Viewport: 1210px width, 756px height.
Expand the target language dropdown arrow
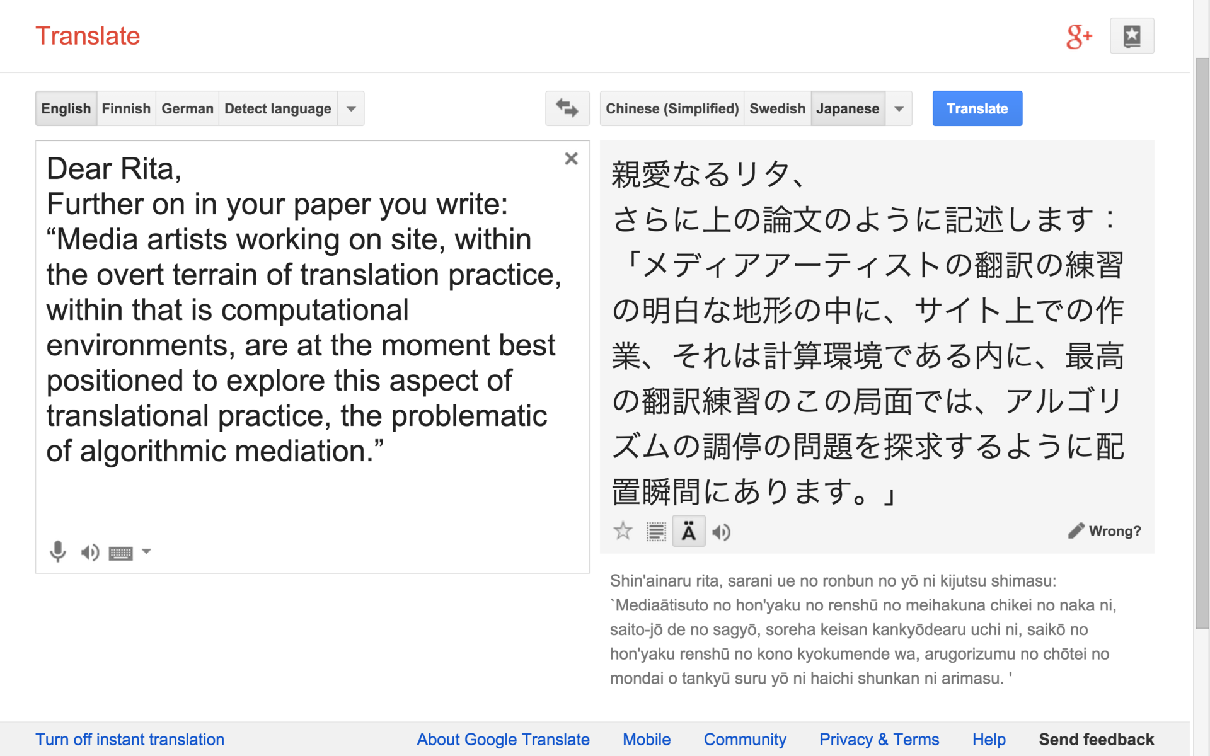point(899,108)
